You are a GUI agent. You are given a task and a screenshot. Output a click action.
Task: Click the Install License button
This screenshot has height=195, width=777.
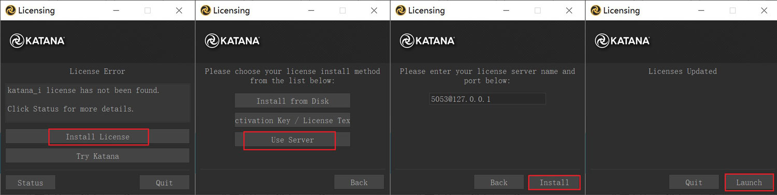(x=97, y=137)
